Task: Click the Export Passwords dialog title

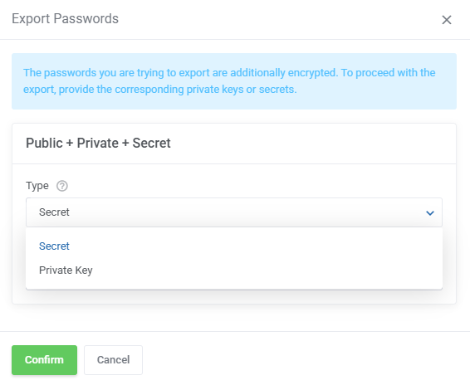Action: point(65,19)
